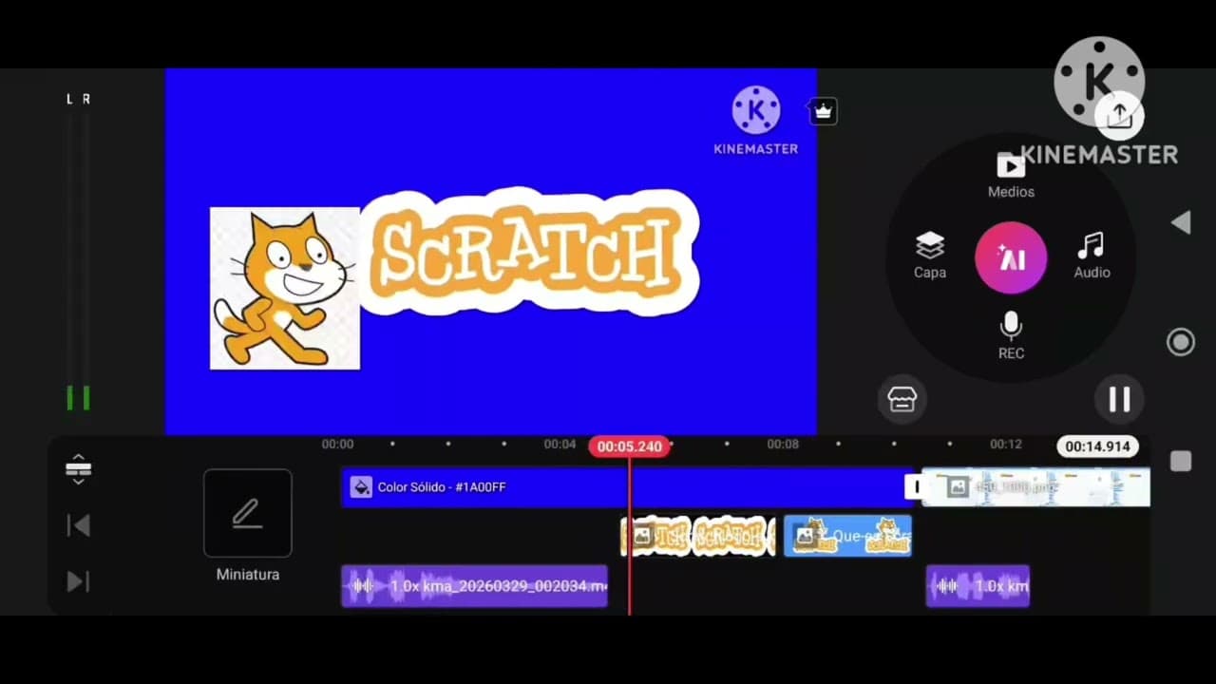Open the KineMaster asset store
This screenshot has width=1216, height=684.
pyautogui.click(x=902, y=400)
